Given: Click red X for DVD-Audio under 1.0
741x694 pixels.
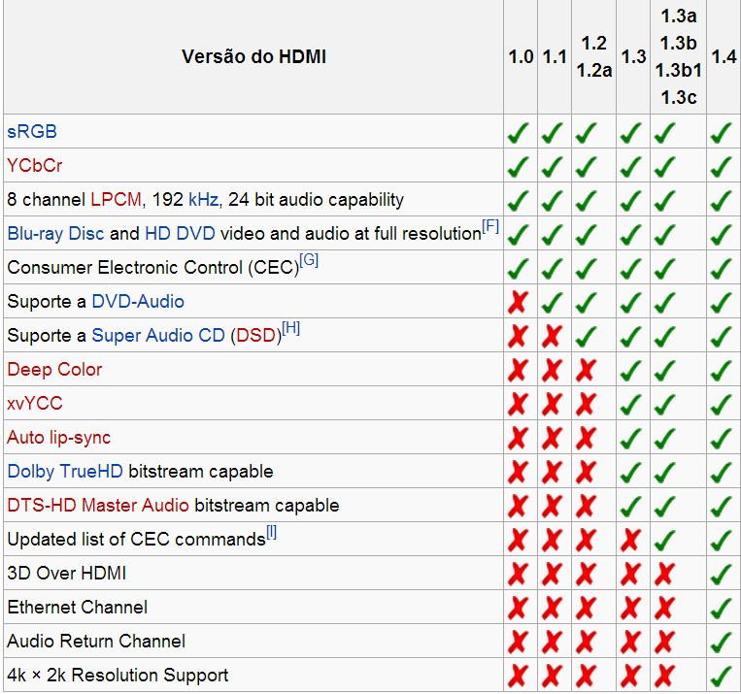Looking at the screenshot, I should (519, 302).
